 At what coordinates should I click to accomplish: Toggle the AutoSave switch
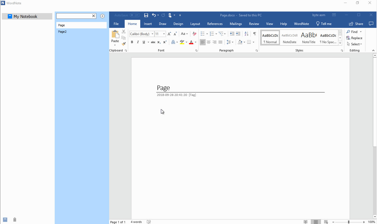point(135,15)
